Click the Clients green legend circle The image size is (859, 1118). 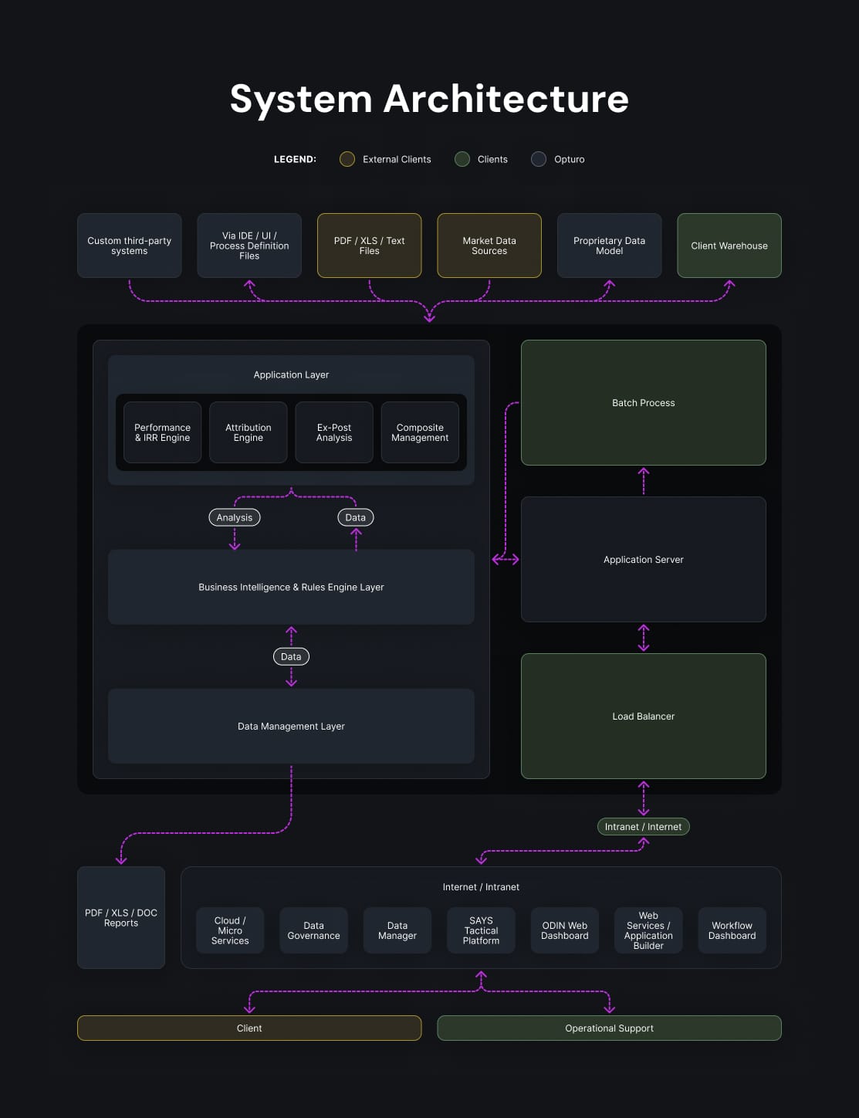[x=462, y=159]
